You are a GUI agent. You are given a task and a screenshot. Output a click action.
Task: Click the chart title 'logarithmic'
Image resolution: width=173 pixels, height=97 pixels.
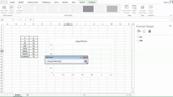point(81,41)
